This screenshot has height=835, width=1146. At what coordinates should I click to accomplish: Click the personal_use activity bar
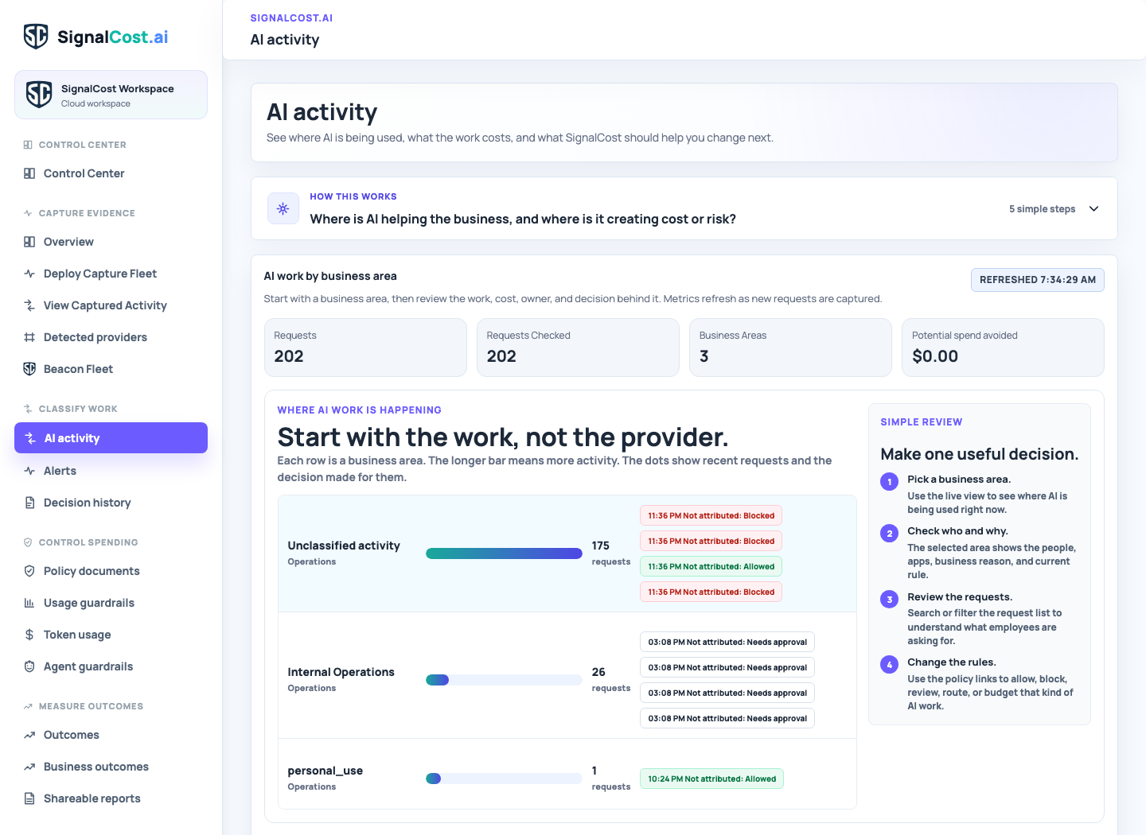(504, 779)
